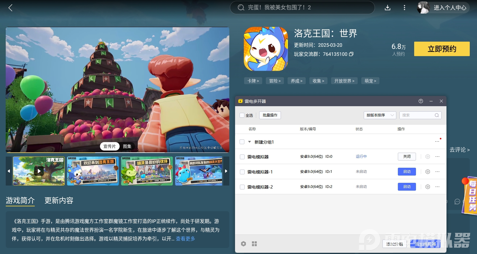Click the user avatar icon
The width and height of the screenshot is (477, 254).
point(424,8)
